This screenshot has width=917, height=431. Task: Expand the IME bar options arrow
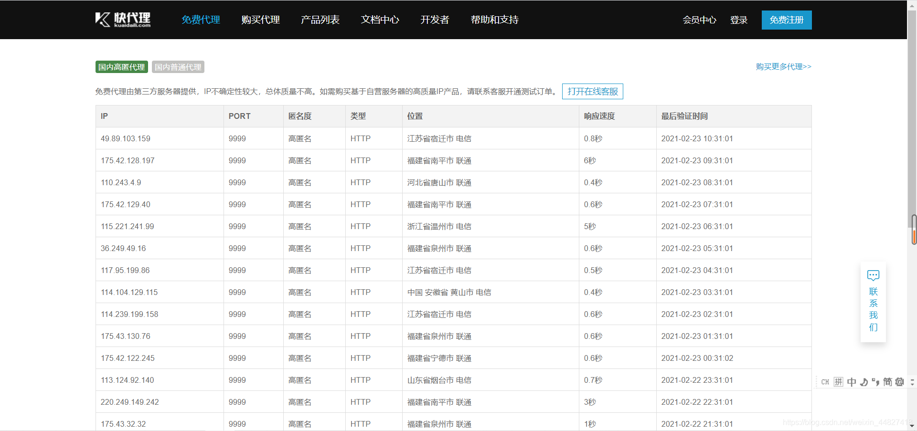click(x=912, y=382)
